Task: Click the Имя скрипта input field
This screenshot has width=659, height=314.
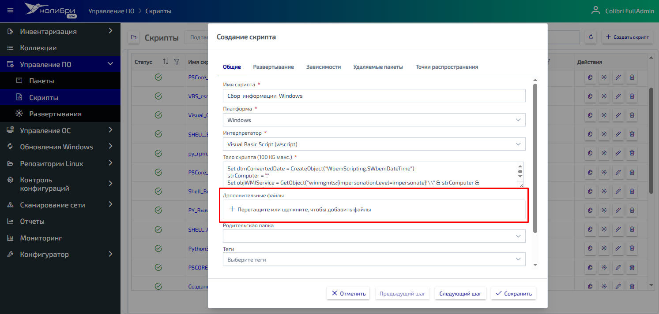Action: [374, 96]
